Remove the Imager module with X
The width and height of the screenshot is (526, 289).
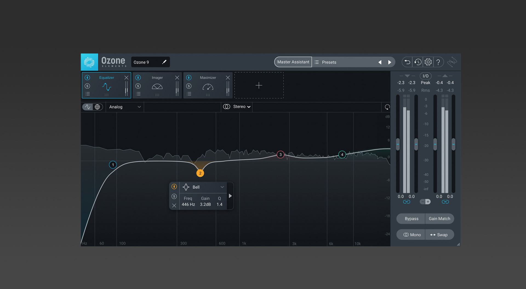177,78
